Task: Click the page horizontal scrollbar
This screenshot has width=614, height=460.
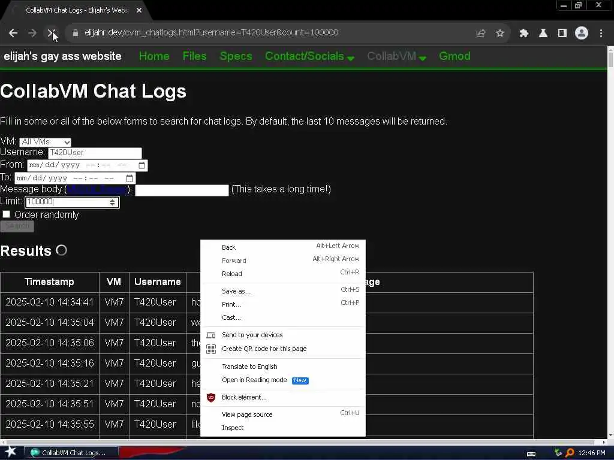Action: pyautogui.click(x=303, y=443)
